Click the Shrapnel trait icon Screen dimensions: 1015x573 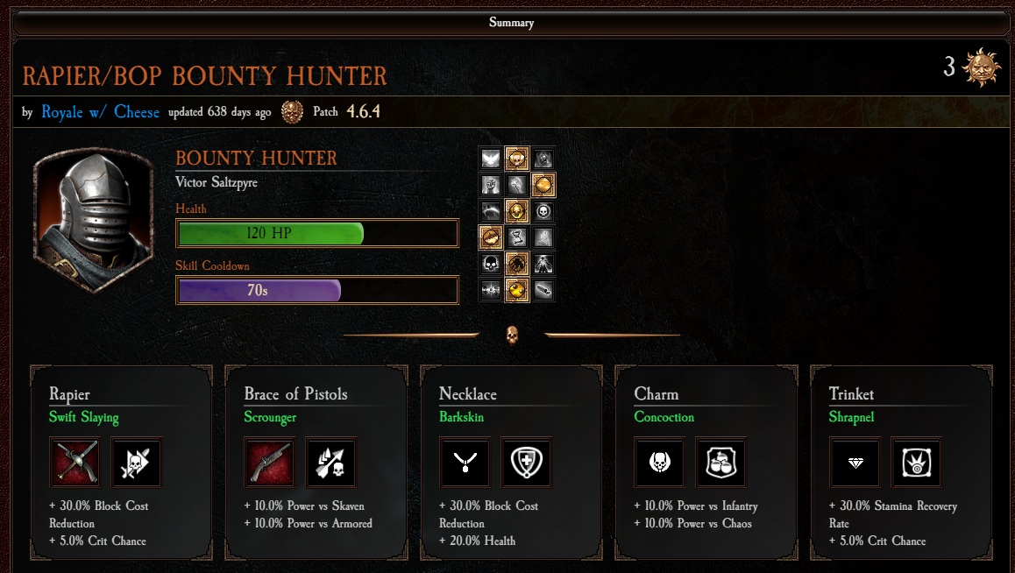[916, 463]
